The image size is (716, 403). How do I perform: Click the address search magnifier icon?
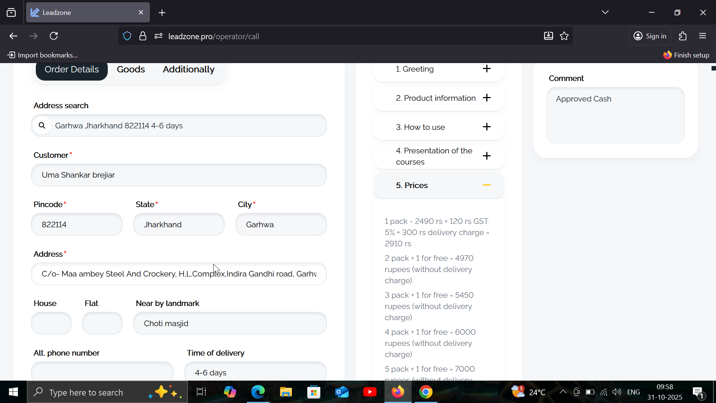point(42,126)
